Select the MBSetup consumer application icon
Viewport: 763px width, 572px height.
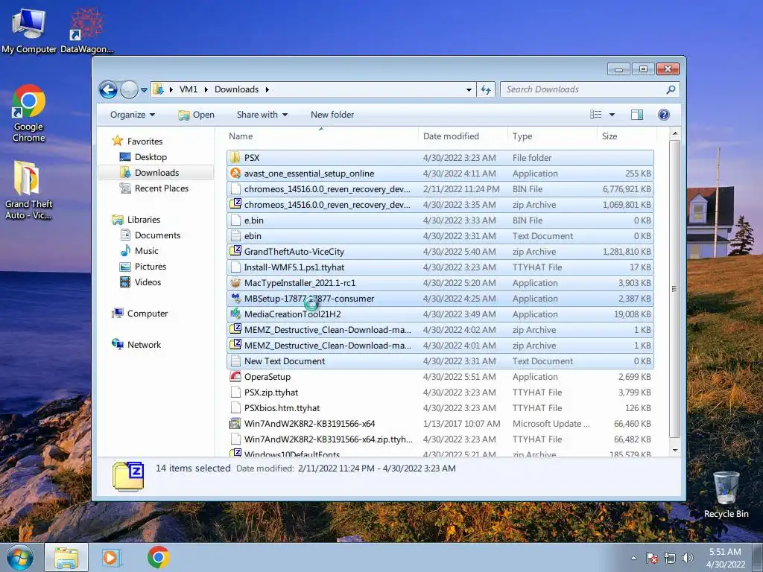[235, 298]
